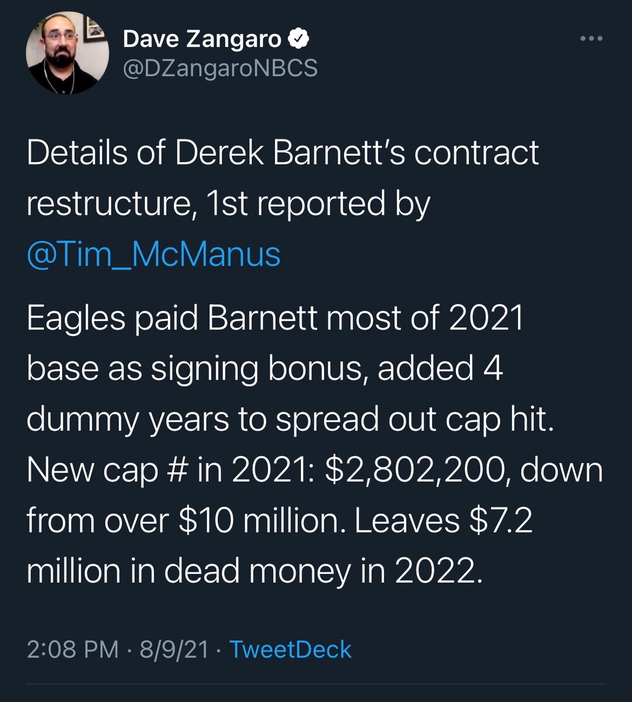Click the 'from over $10 million' text
The image size is (632, 702).
(186, 521)
